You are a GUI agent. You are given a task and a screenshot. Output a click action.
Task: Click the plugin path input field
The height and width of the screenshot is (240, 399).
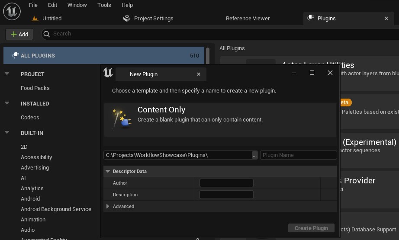pyautogui.click(x=177, y=155)
